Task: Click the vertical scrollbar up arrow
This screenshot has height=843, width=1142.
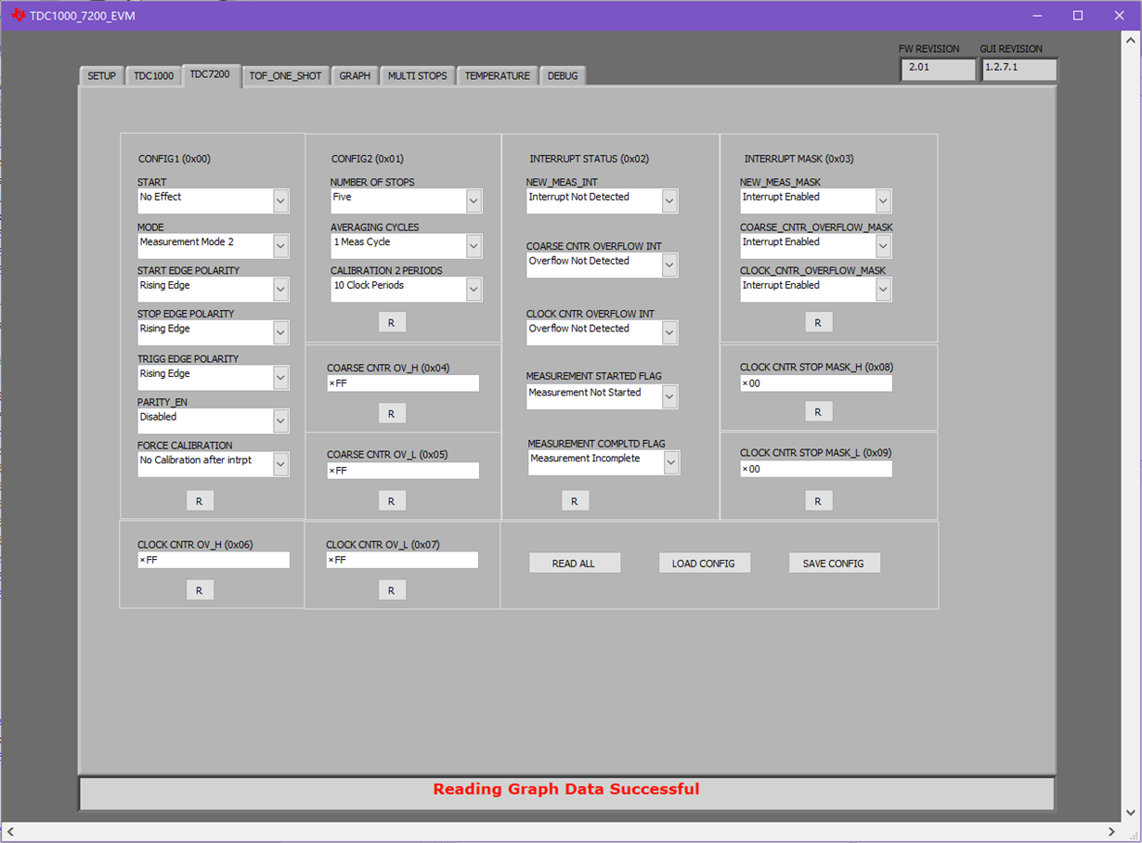Action: click(x=1130, y=41)
